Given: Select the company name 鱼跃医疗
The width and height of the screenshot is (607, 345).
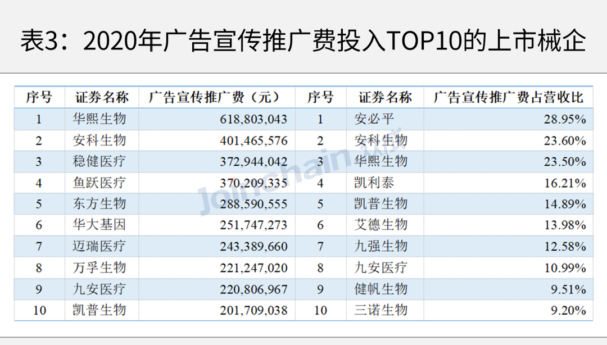Looking at the screenshot, I should tap(99, 183).
